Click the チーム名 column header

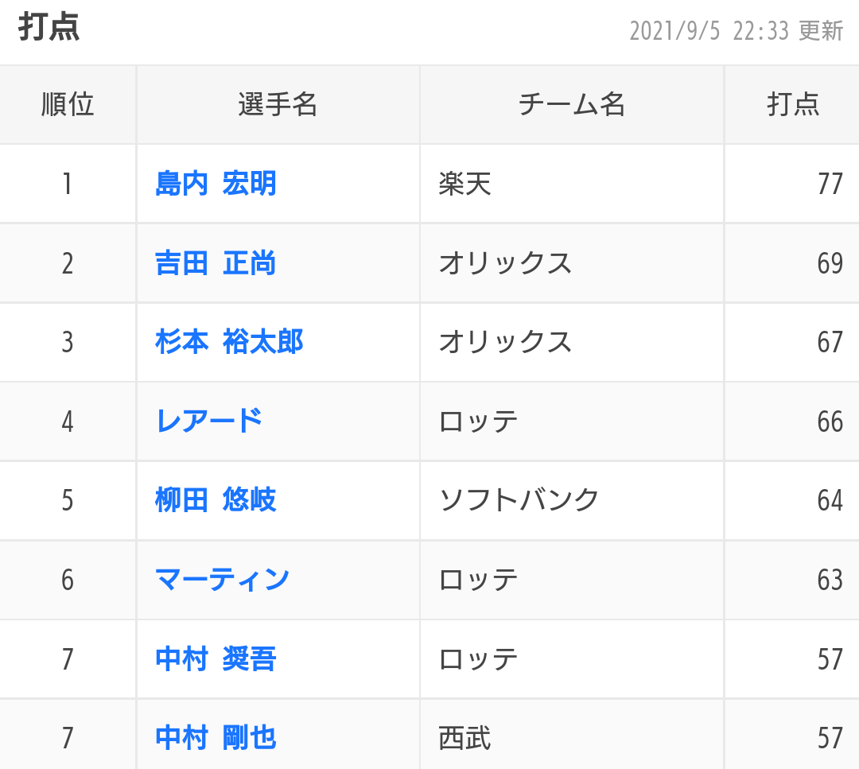571,105
